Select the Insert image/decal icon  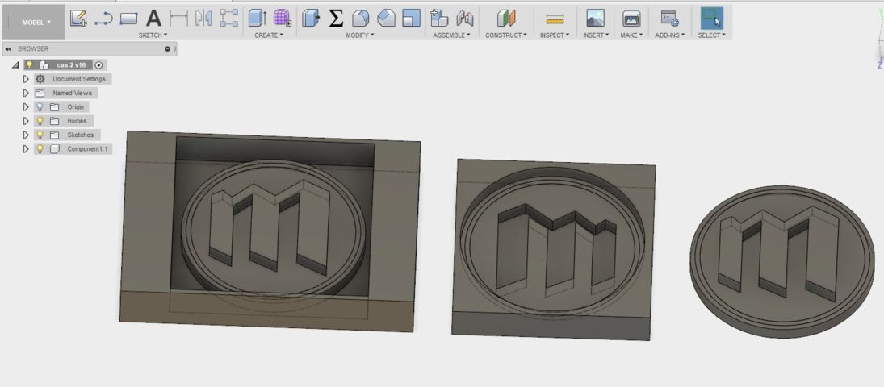click(595, 19)
